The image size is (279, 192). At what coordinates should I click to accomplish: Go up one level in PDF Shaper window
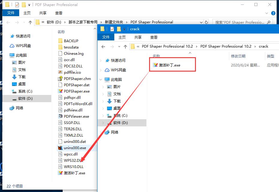(30, 22)
